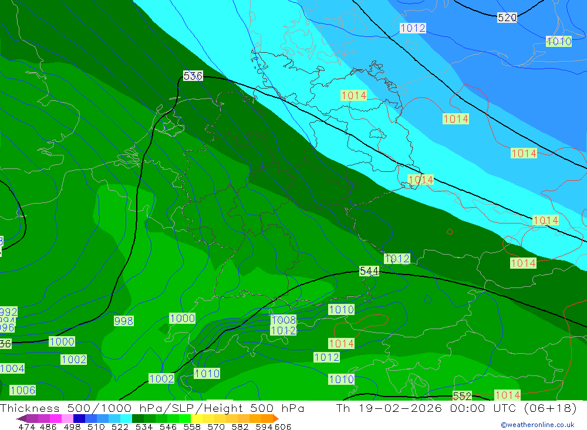Click the legend value 546
The width and height of the screenshot is (587, 430).
click(x=168, y=426)
